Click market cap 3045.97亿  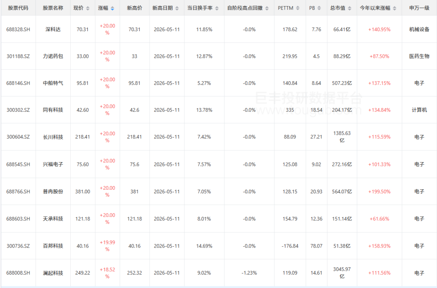[342, 273]
